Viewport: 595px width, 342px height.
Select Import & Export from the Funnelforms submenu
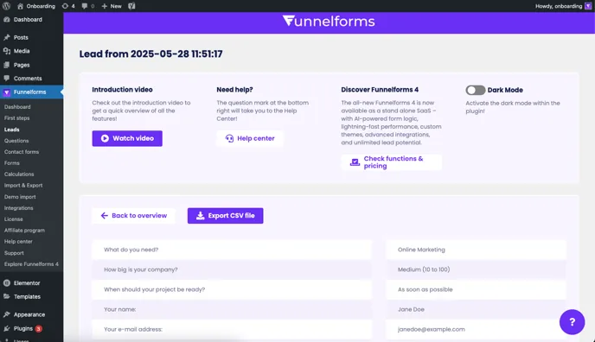(23, 185)
